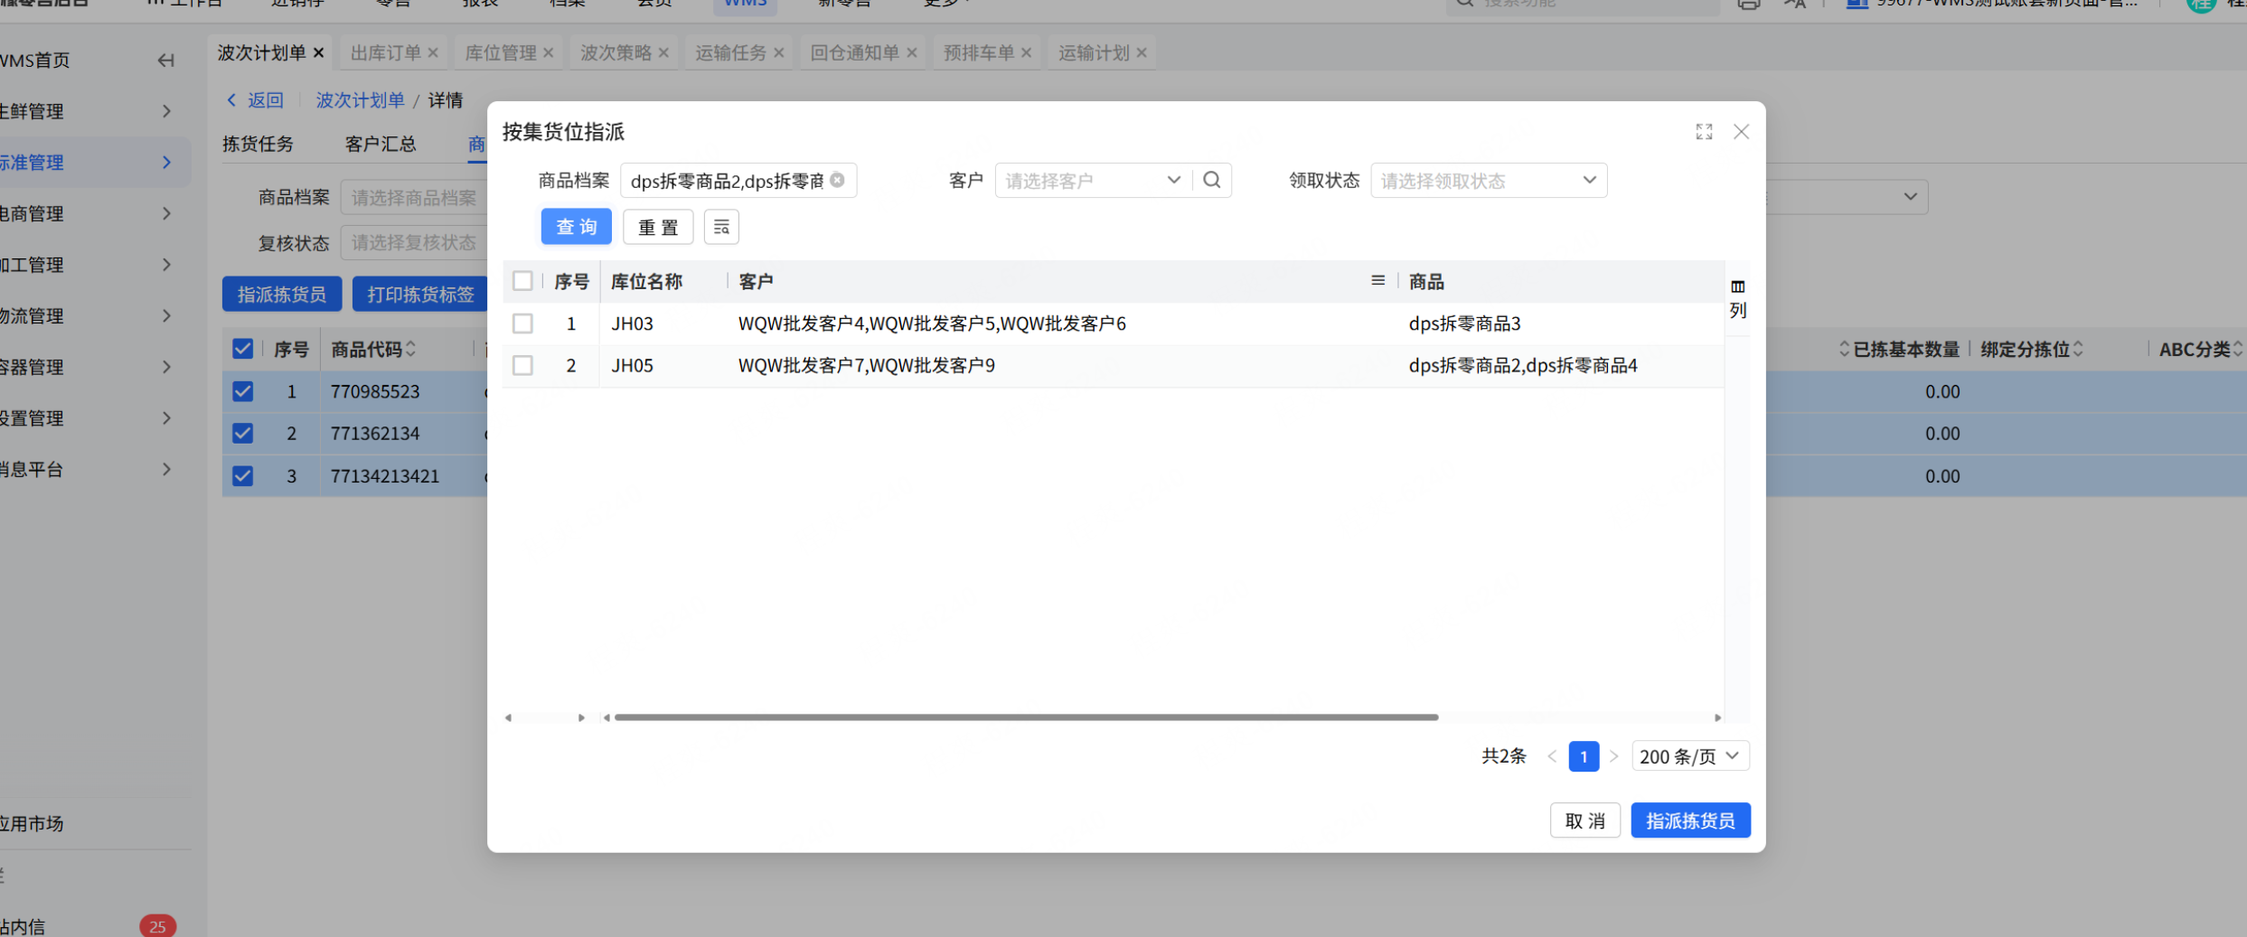The height and width of the screenshot is (937, 2247).
Task: Check the JH03 row in the dialog
Action: click(522, 323)
